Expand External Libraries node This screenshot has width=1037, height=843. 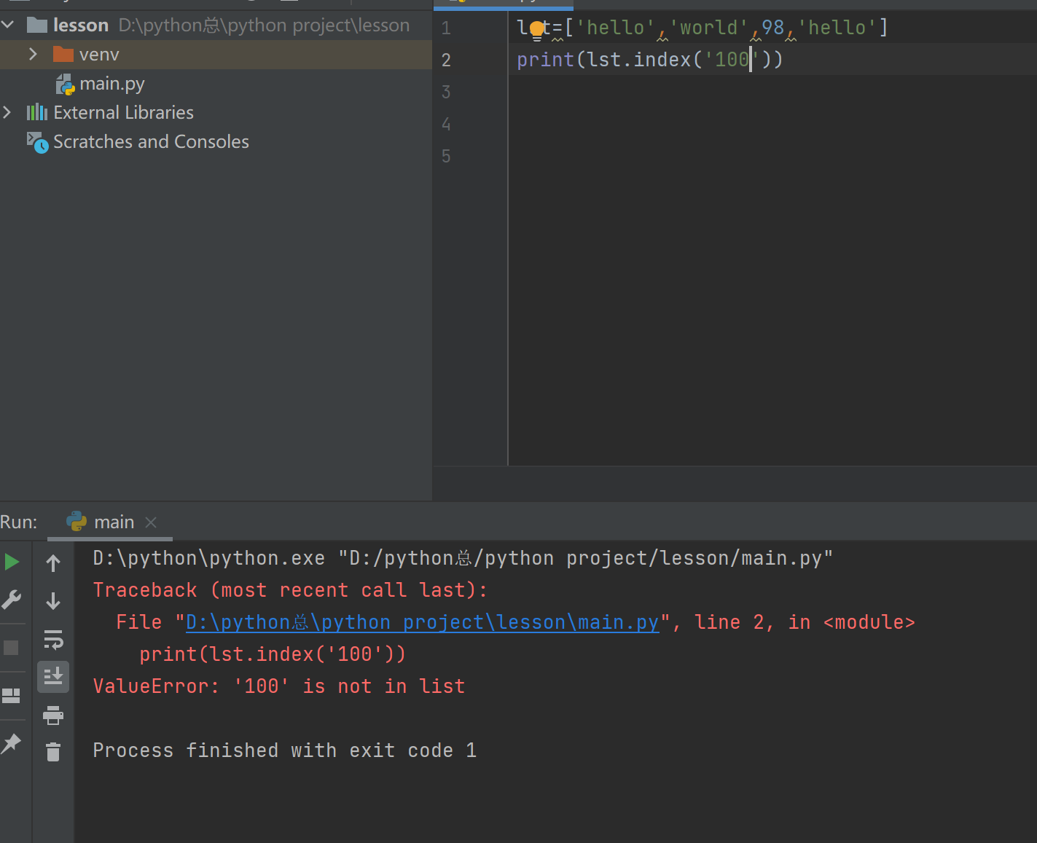click(x=7, y=112)
